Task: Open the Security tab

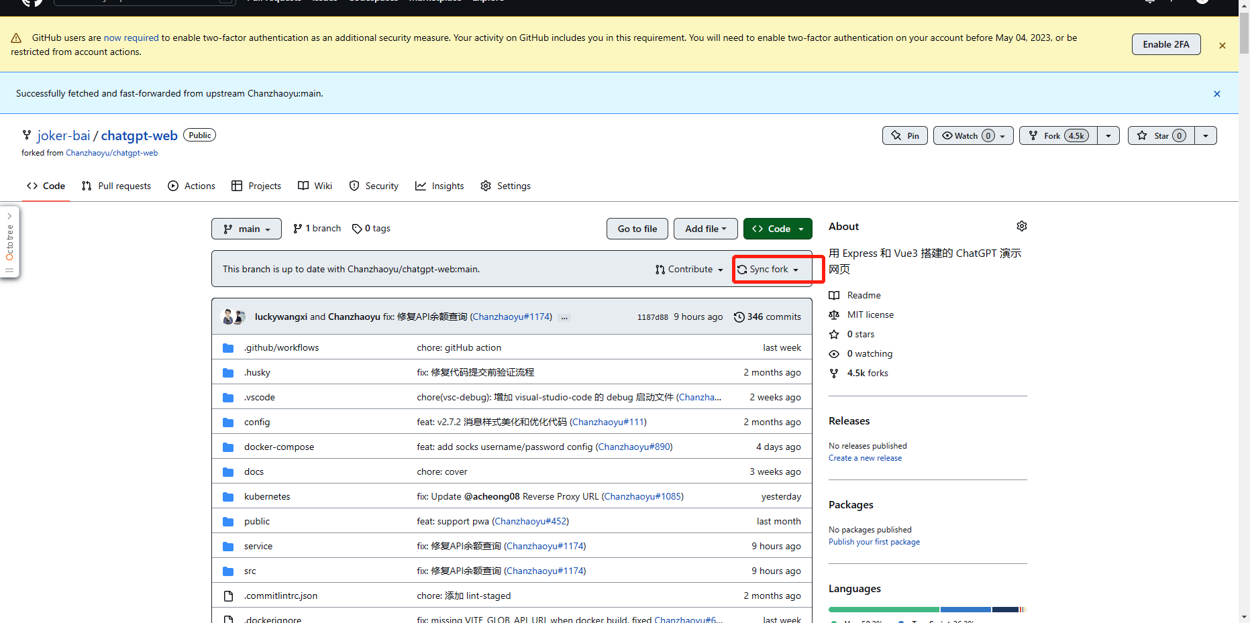Action: (x=374, y=186)
